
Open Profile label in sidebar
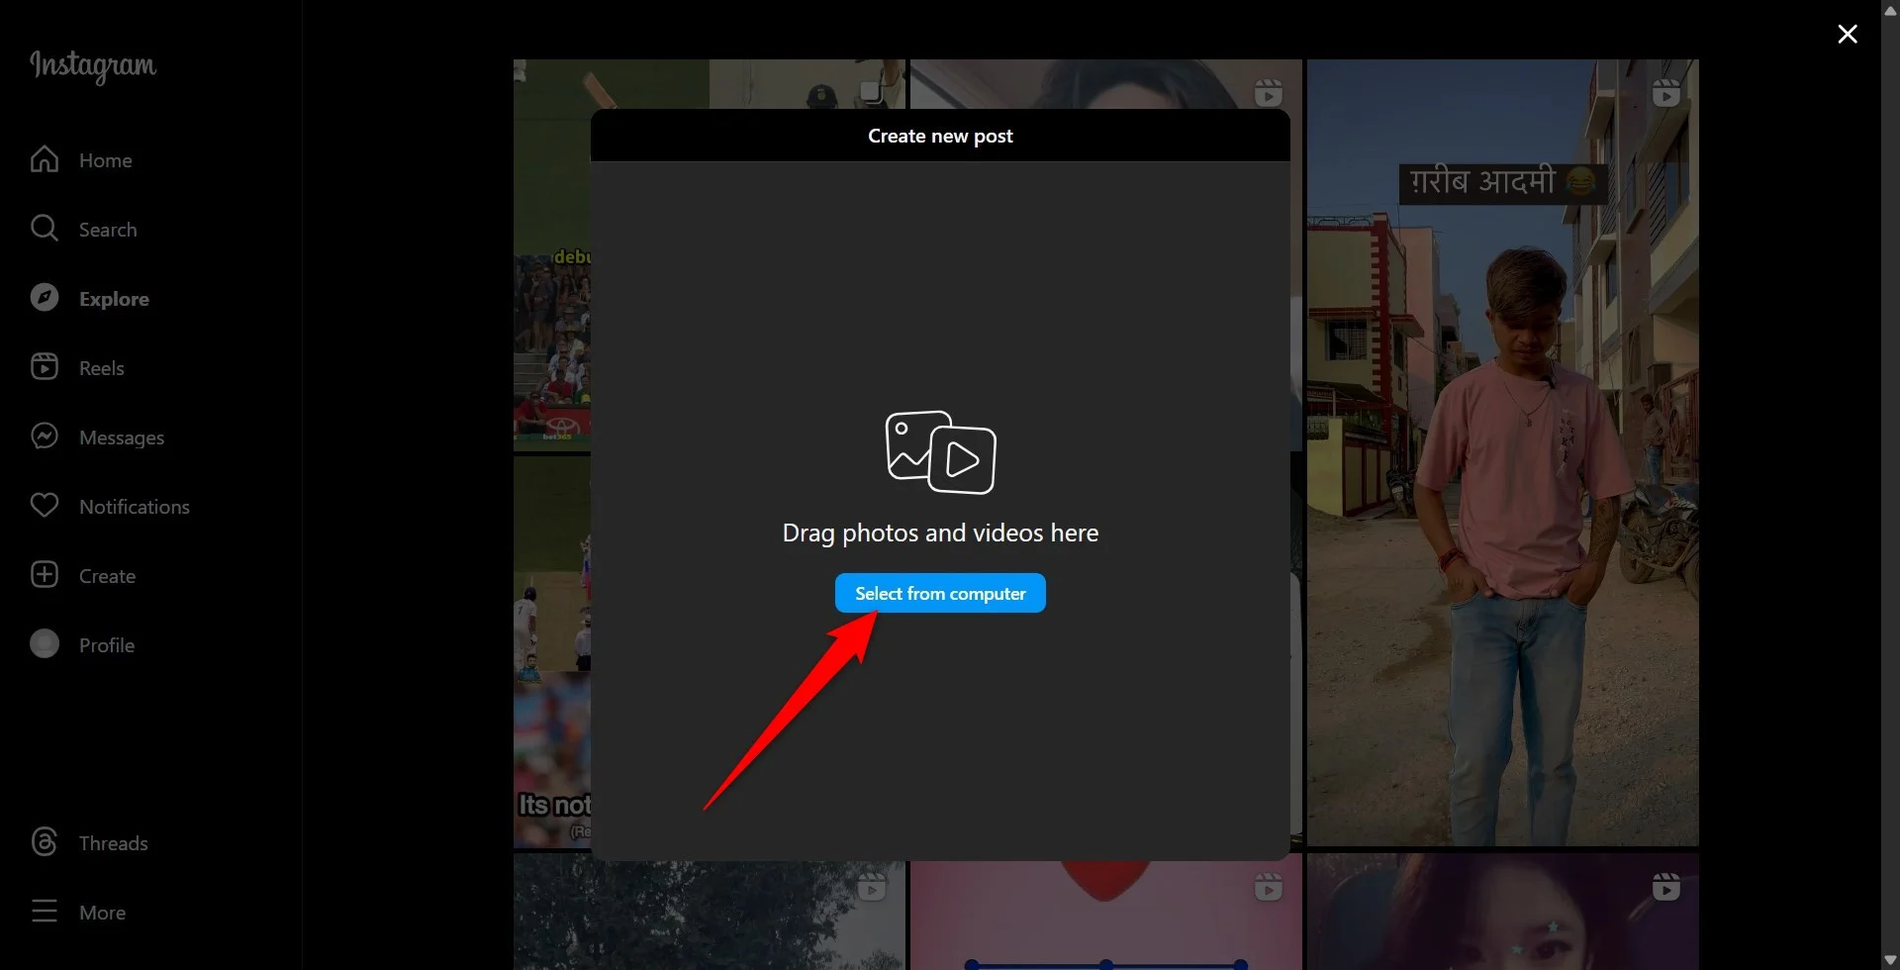(107, 645)
